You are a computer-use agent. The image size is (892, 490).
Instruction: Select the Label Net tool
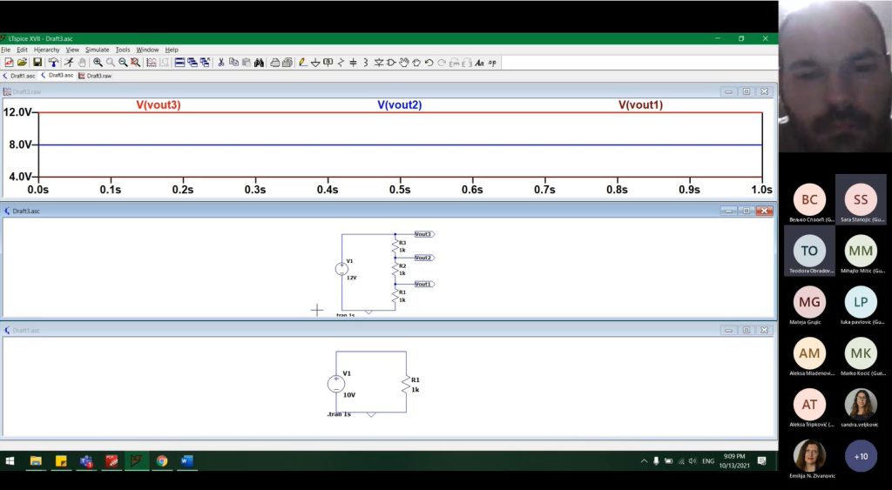pos(328,63)
